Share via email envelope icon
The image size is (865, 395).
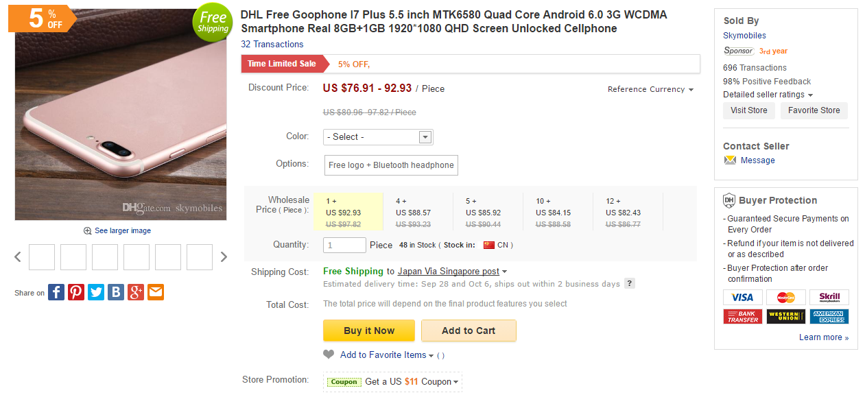coord(156,292)
